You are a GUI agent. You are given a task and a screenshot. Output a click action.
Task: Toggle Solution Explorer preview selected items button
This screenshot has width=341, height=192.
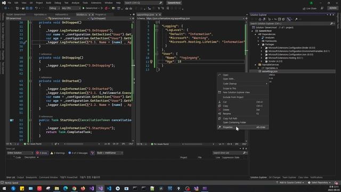(289, 19)
